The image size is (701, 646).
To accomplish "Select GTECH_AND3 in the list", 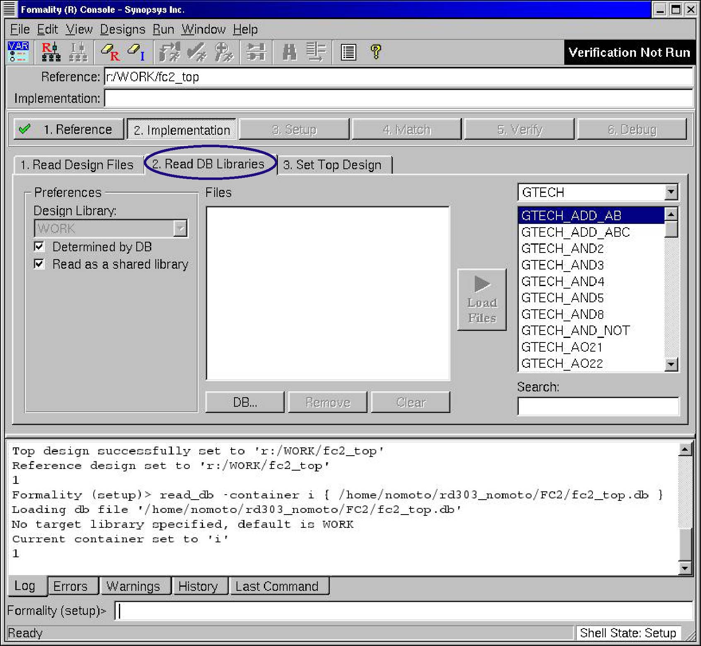I will pyautogui.click(x=591, y=265).
